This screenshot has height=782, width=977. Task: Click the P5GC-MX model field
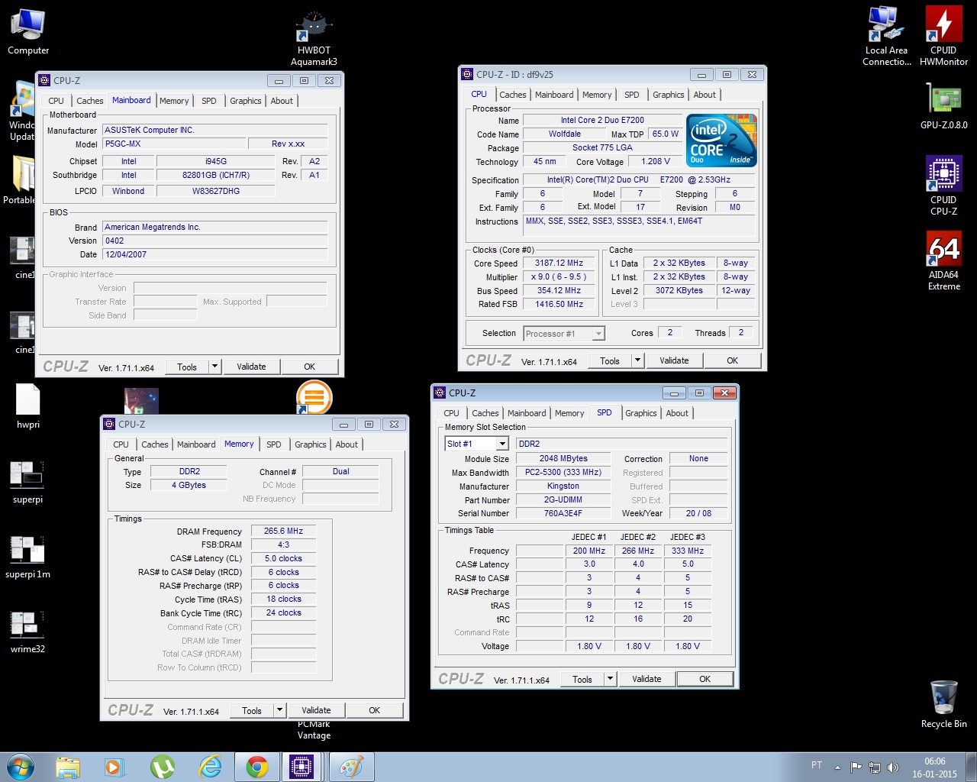(x=175, y=144)
